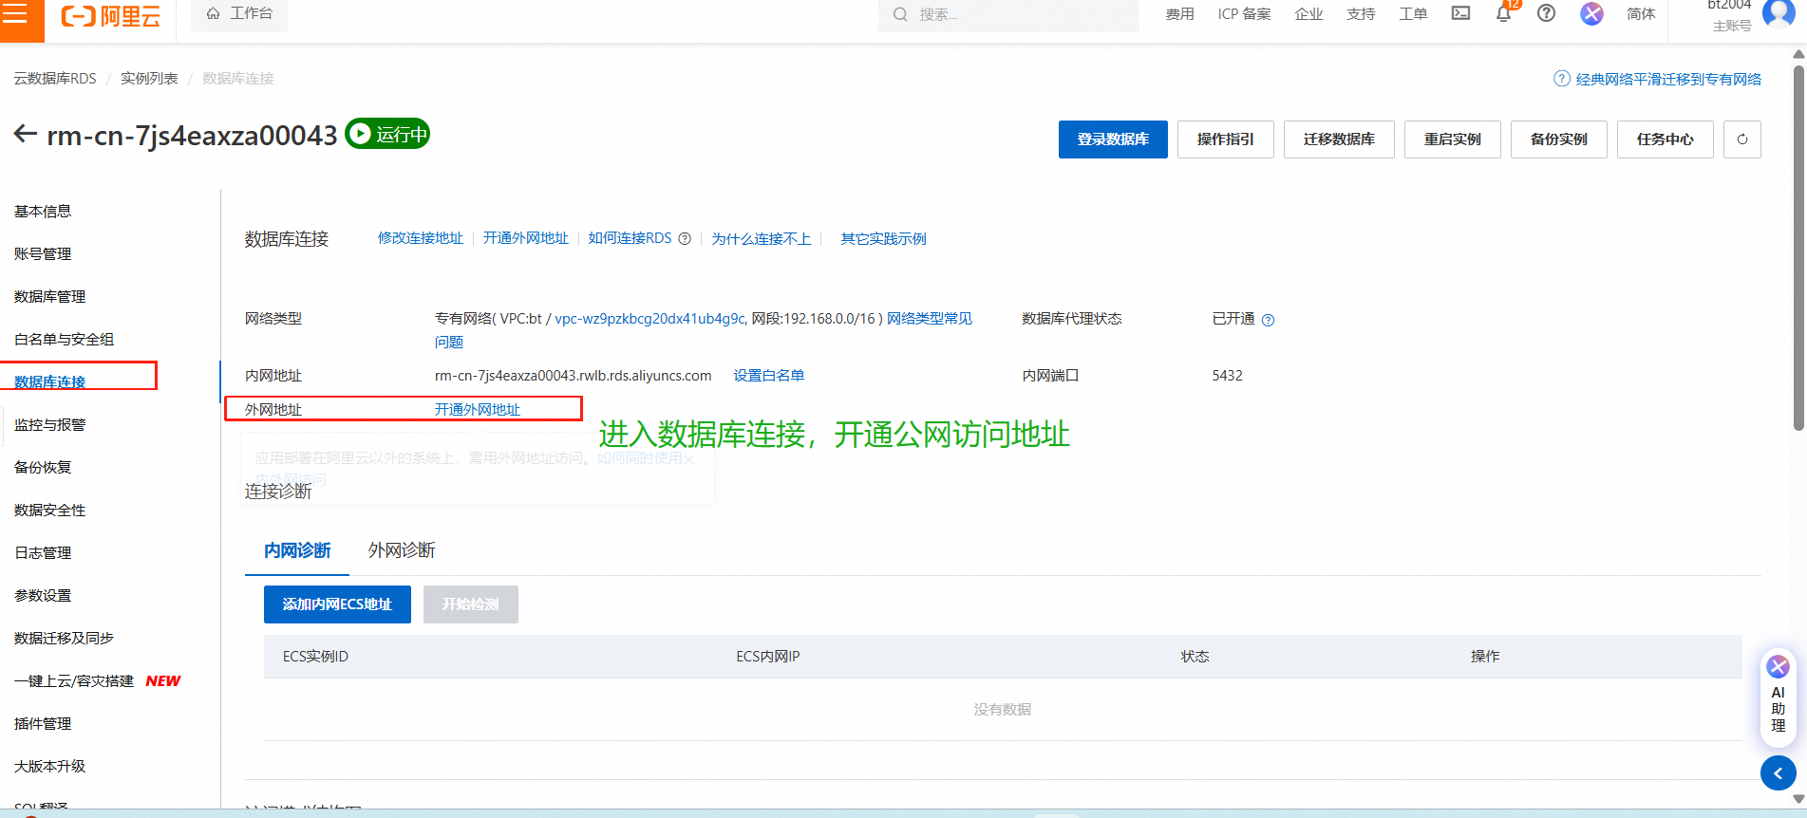Open 监控与报警 in sidebar
Image resolution: width=1807 pixels, height=818 pixels.
coord(50,425)
